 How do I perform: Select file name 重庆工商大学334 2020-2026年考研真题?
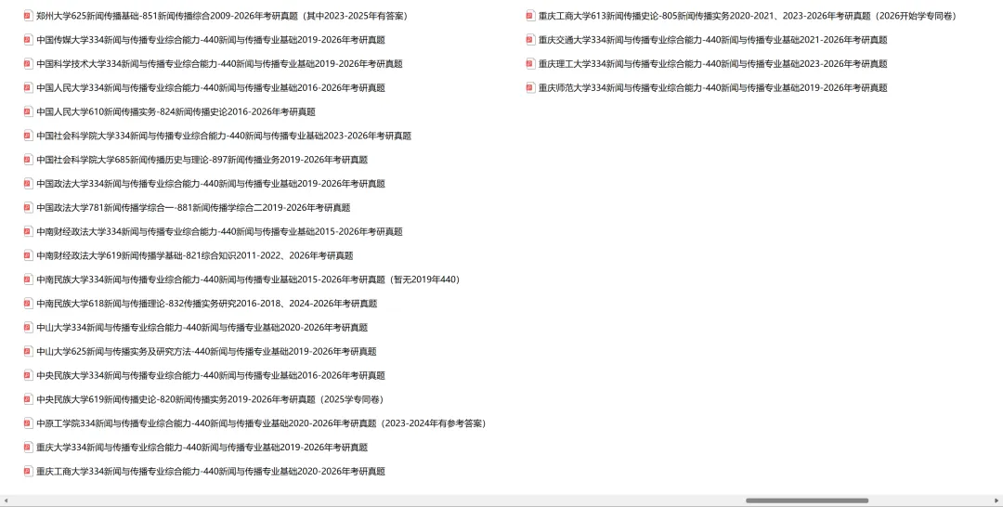(211, 471)
